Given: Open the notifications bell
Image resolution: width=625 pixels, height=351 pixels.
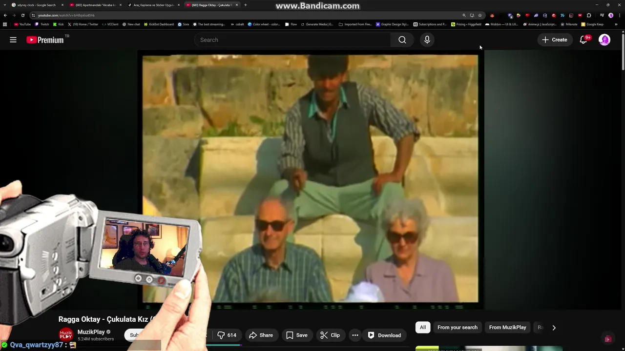Looking at the screenshot, I should [583, 40].
